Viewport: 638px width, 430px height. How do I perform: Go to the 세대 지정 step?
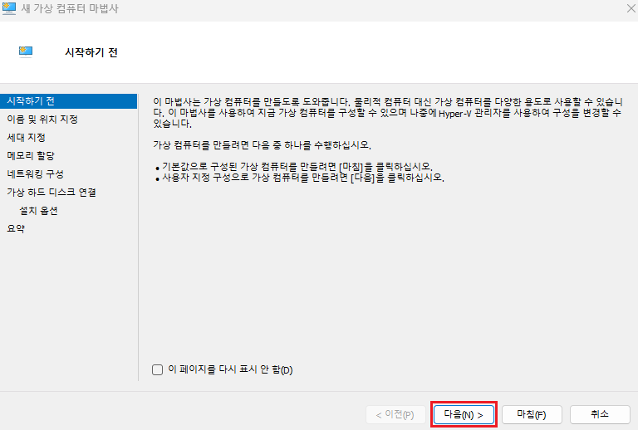[x=26, y=138]
